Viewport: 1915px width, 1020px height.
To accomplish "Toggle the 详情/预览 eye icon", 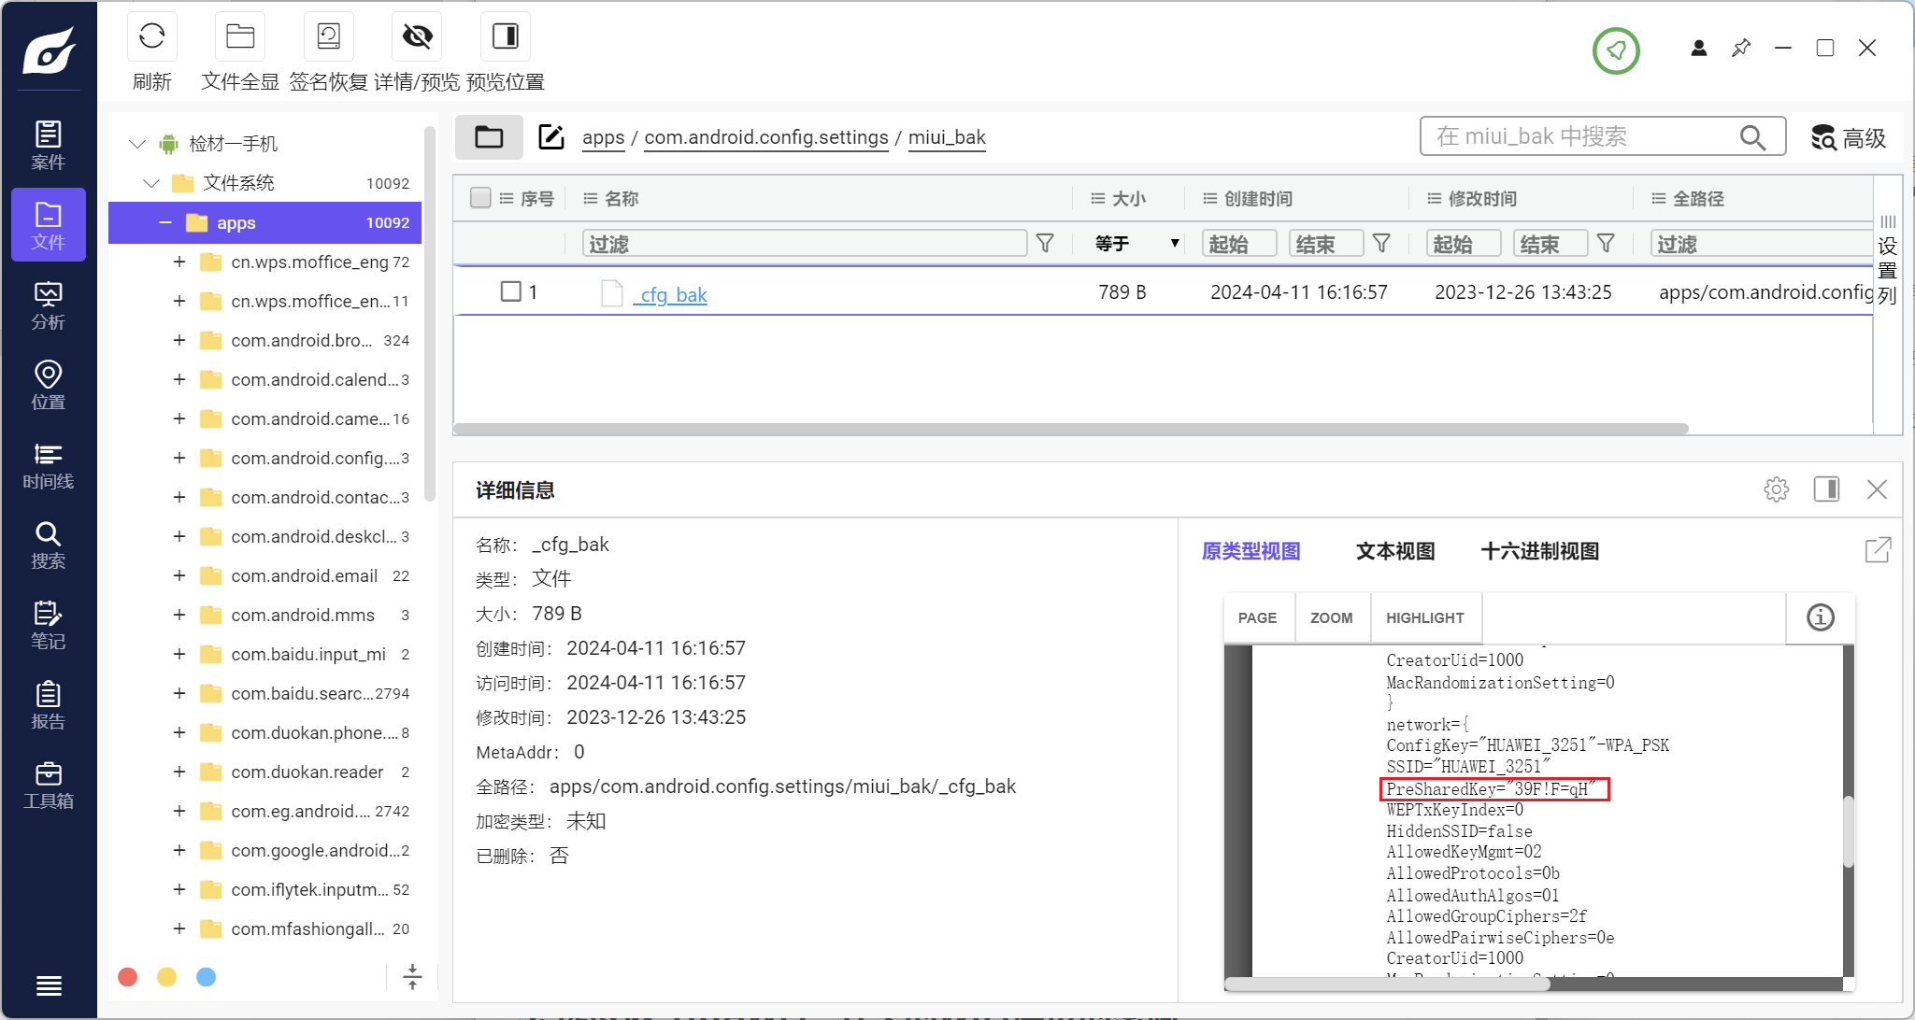I will 417,36.
